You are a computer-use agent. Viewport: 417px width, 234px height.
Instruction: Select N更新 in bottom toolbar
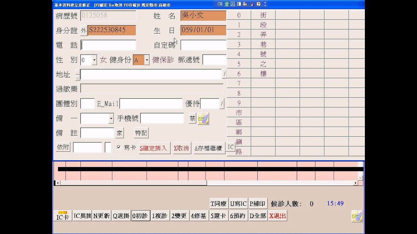[101, 216]
